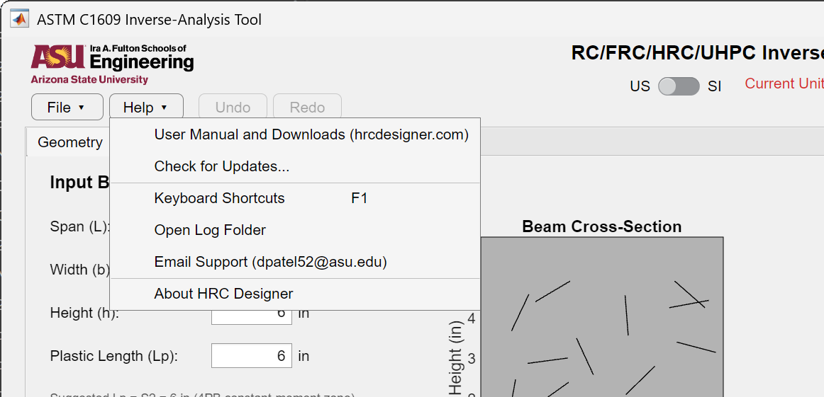Open User Manual and Downloads (hrcdesigner.com)
The width and height of the screenshot is (824, 397).
tap(295, 134)
